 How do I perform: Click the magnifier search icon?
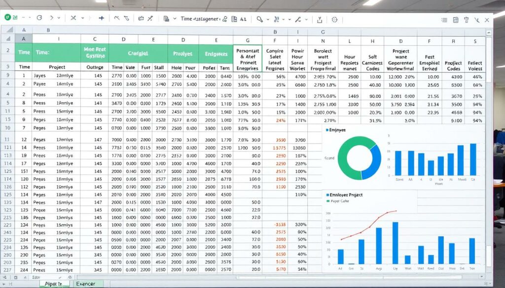pos(259,19)
